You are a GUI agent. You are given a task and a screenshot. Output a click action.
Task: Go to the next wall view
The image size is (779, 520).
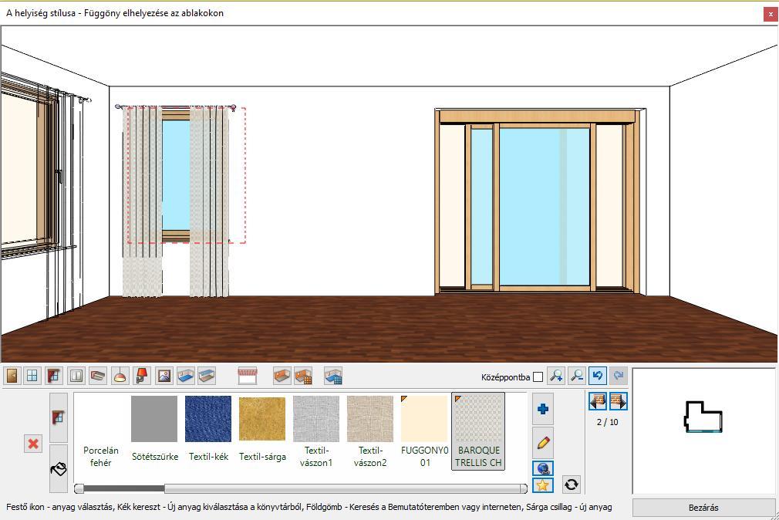pos(618,400)
